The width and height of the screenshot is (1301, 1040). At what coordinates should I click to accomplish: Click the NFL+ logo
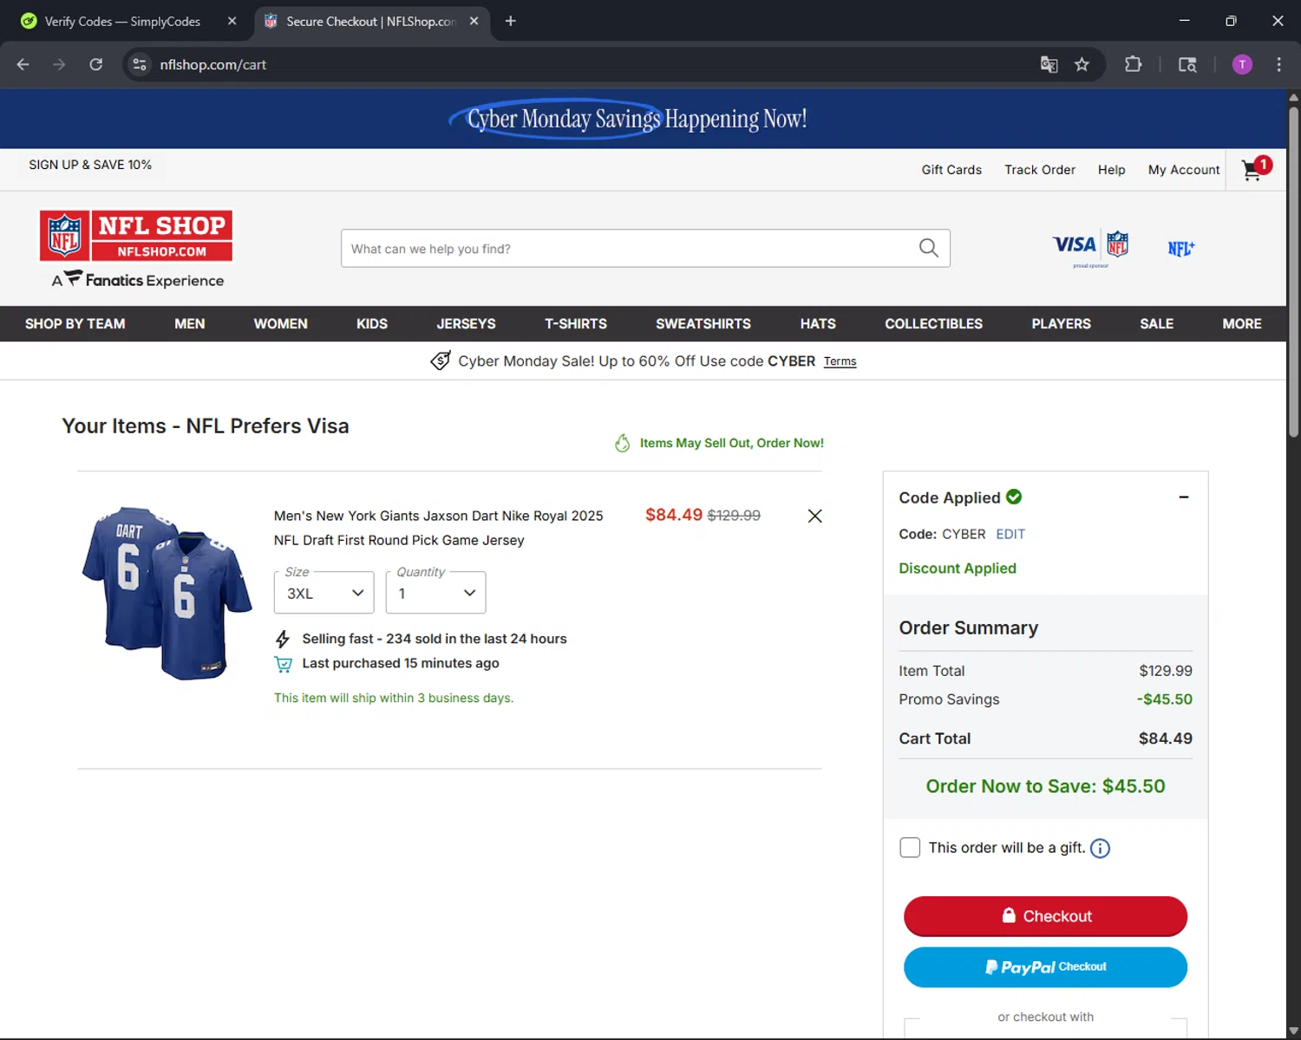point(1181,249)
